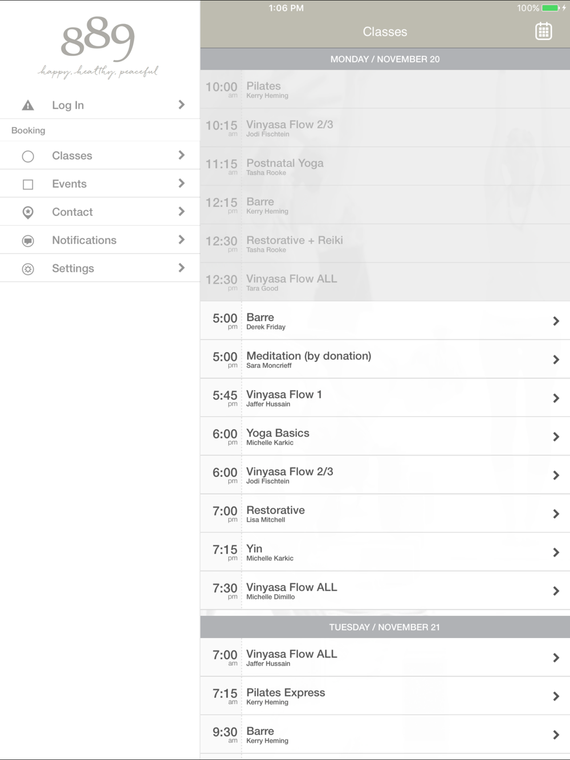Open Pilates Express on Tuesday
The width and height of the screenshot is (570, 760).
coord(385,696)
